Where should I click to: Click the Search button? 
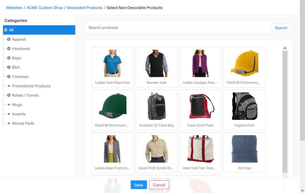[281, 28]
